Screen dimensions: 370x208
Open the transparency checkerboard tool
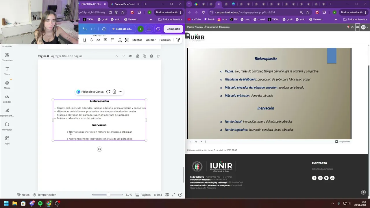[127, 40]
